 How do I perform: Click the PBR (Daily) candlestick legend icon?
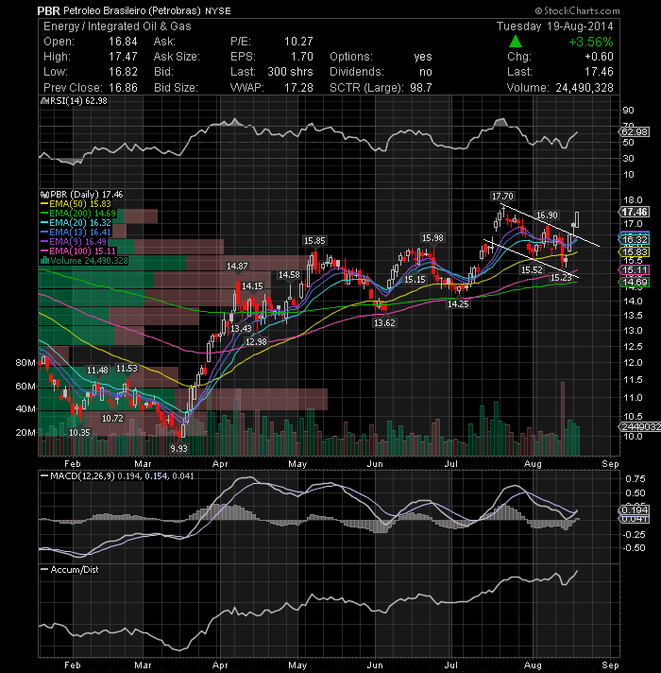[44, 195]
